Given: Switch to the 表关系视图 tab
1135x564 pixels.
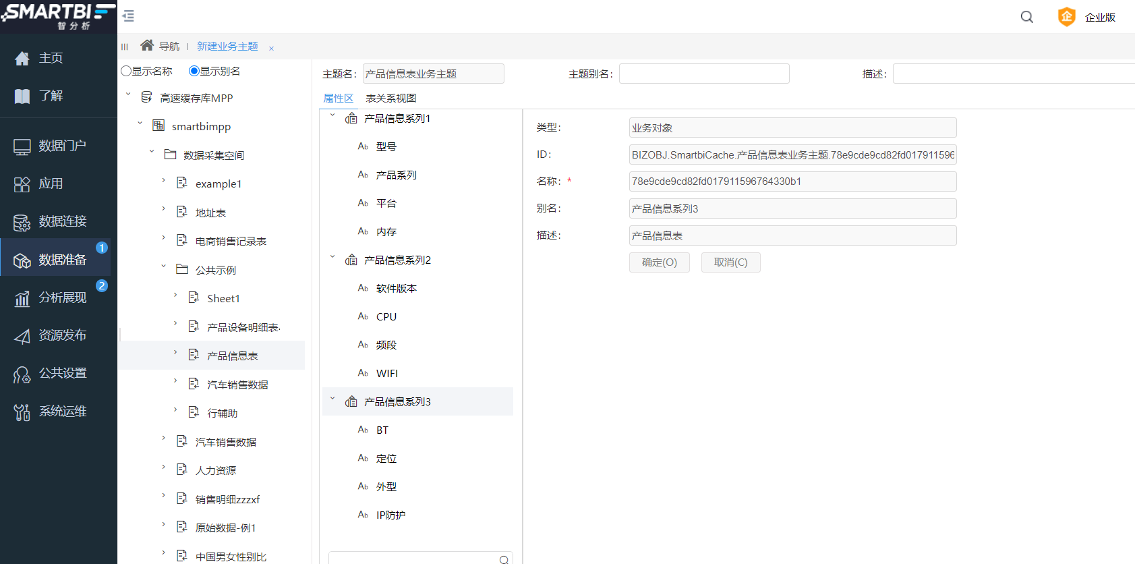Looking at the screenshot, I should pos(391,98).
